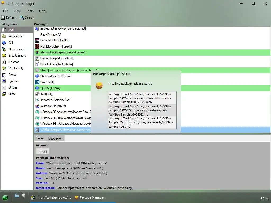The image size is (271, 203).
Task: Switch to the collabsysos.xyz taskbar window
Action: click(51, 197)
